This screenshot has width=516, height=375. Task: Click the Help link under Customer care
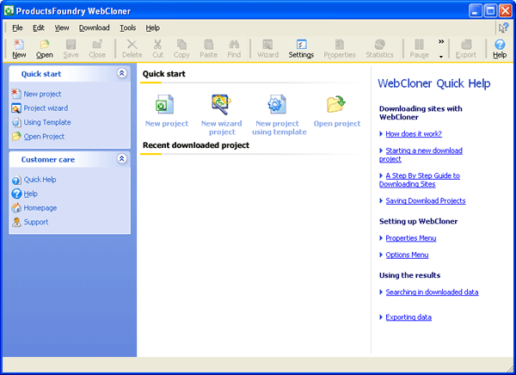(x=31, y=194)
